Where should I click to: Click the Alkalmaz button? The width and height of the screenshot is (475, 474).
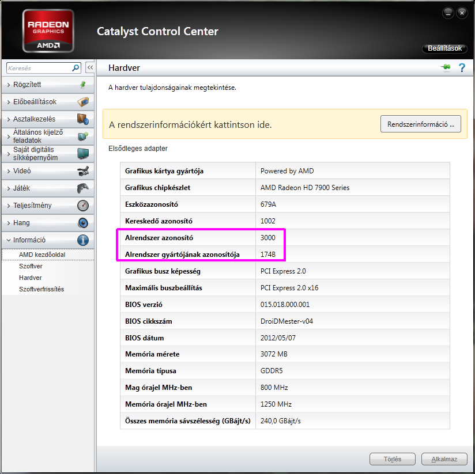pyautogui.click(x=444, y=459)
